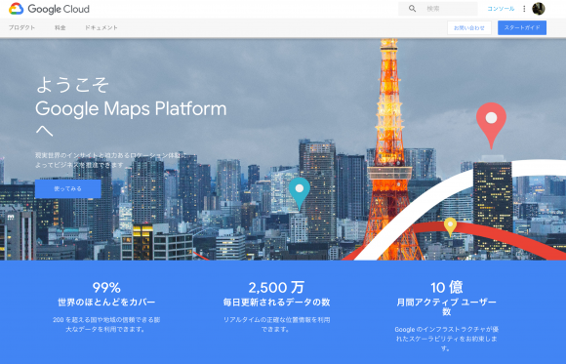Open the プロダクト menu
This screenshot has width=566, height=364.
pos(21,27)
